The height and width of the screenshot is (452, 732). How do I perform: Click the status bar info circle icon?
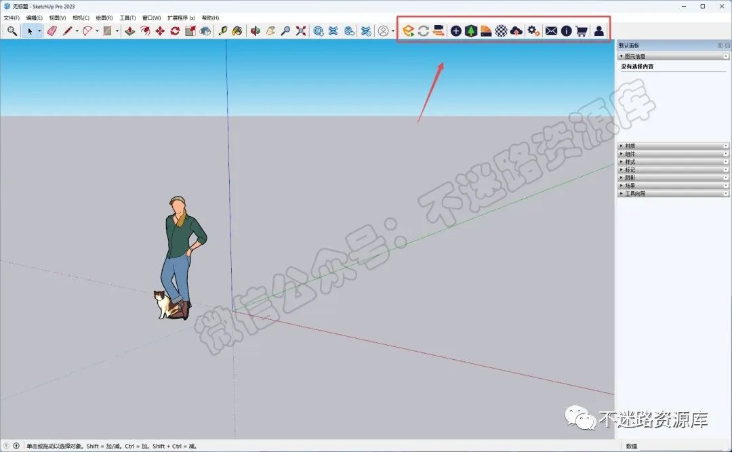point(16,445)
